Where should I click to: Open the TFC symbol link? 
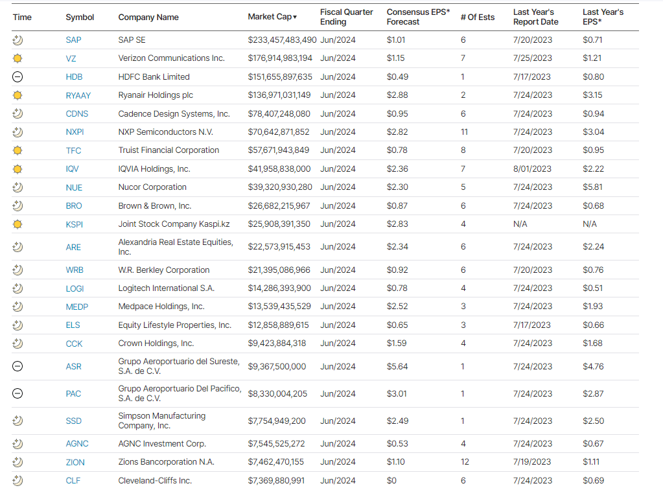click(74, 150)
